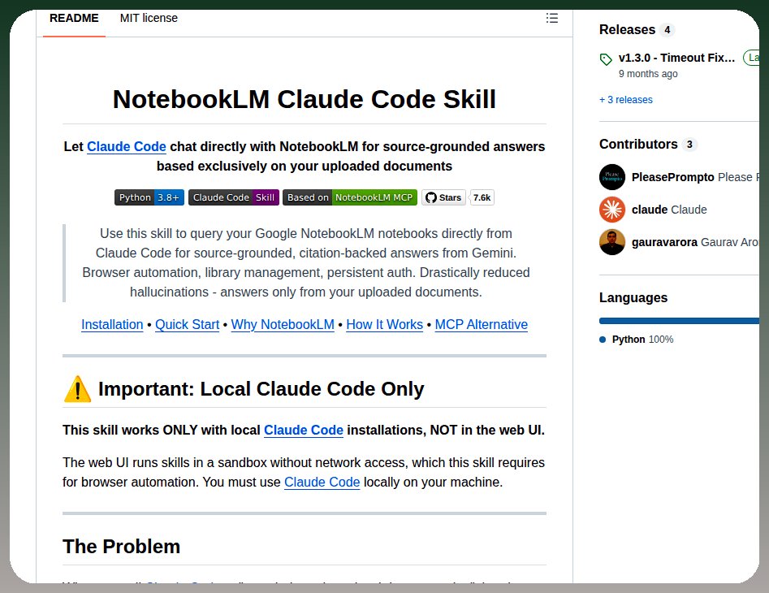Screen dimensions: 769x593
Task: Click the 'NotebookLM Claude Code Skill' heading
Action: pyautogui.click(x=304, y=99)
